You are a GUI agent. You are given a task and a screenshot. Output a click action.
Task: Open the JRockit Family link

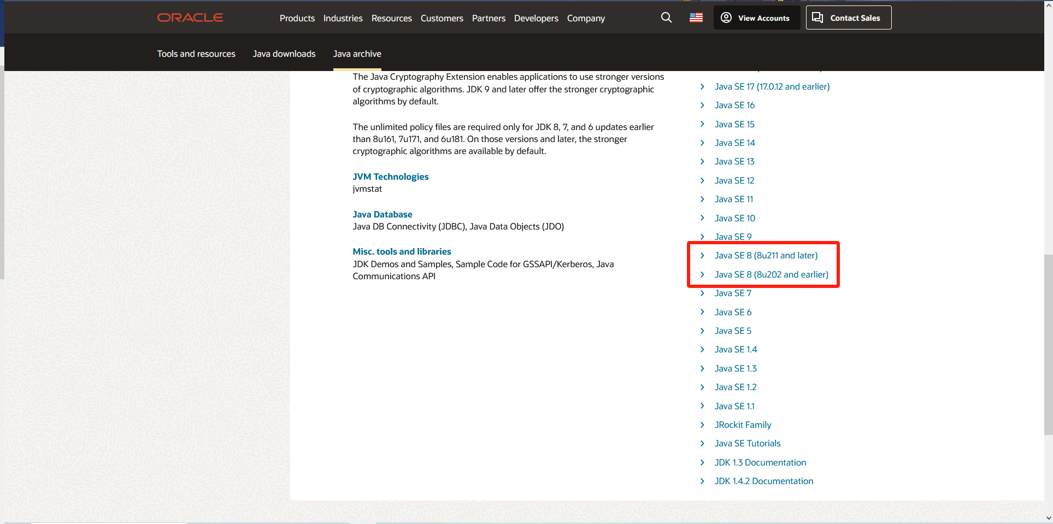pos(743,425)
